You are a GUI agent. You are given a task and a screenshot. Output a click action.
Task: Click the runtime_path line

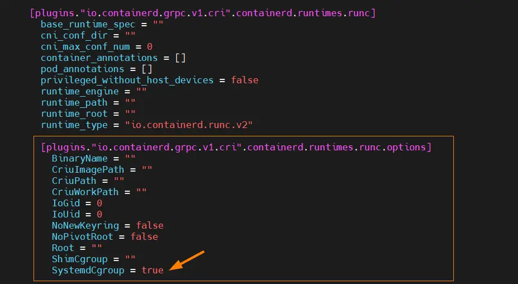click(x=88, y=103)
